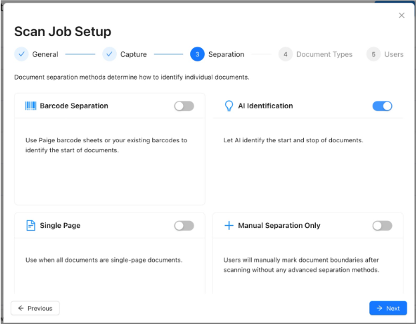Screen dimensions: 416x324
Task: Click the plus icon beside Manual Separation
Action: pos(229,226)
